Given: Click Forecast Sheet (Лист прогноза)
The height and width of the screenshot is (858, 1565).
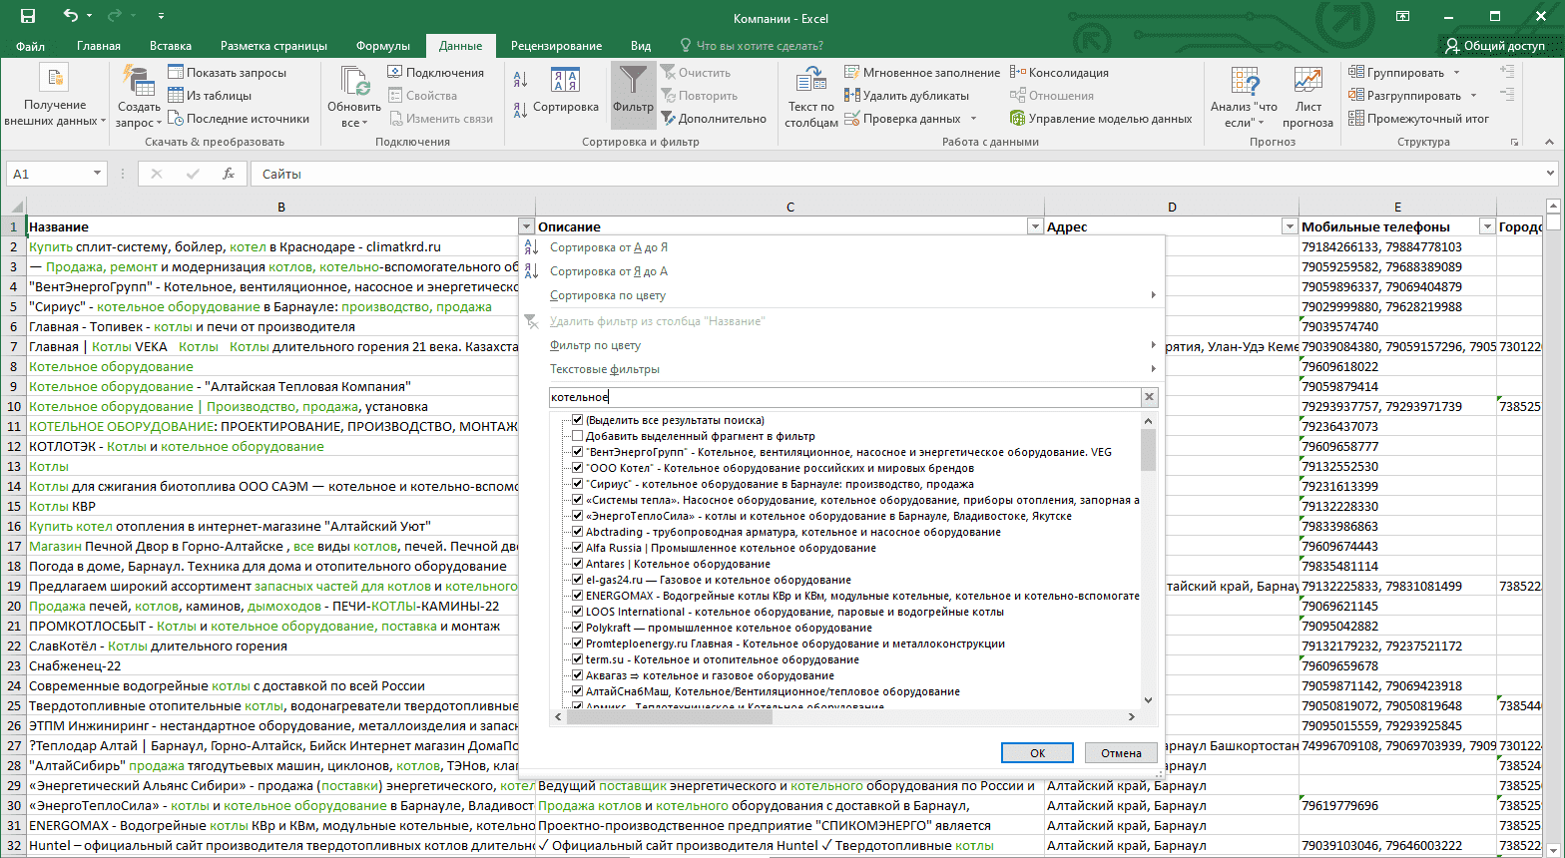Looking at the screenshot, I should pyautogui.click(x=1307, y=96).
